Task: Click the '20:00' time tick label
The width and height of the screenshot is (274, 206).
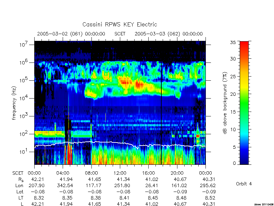Action: [177, 173]
